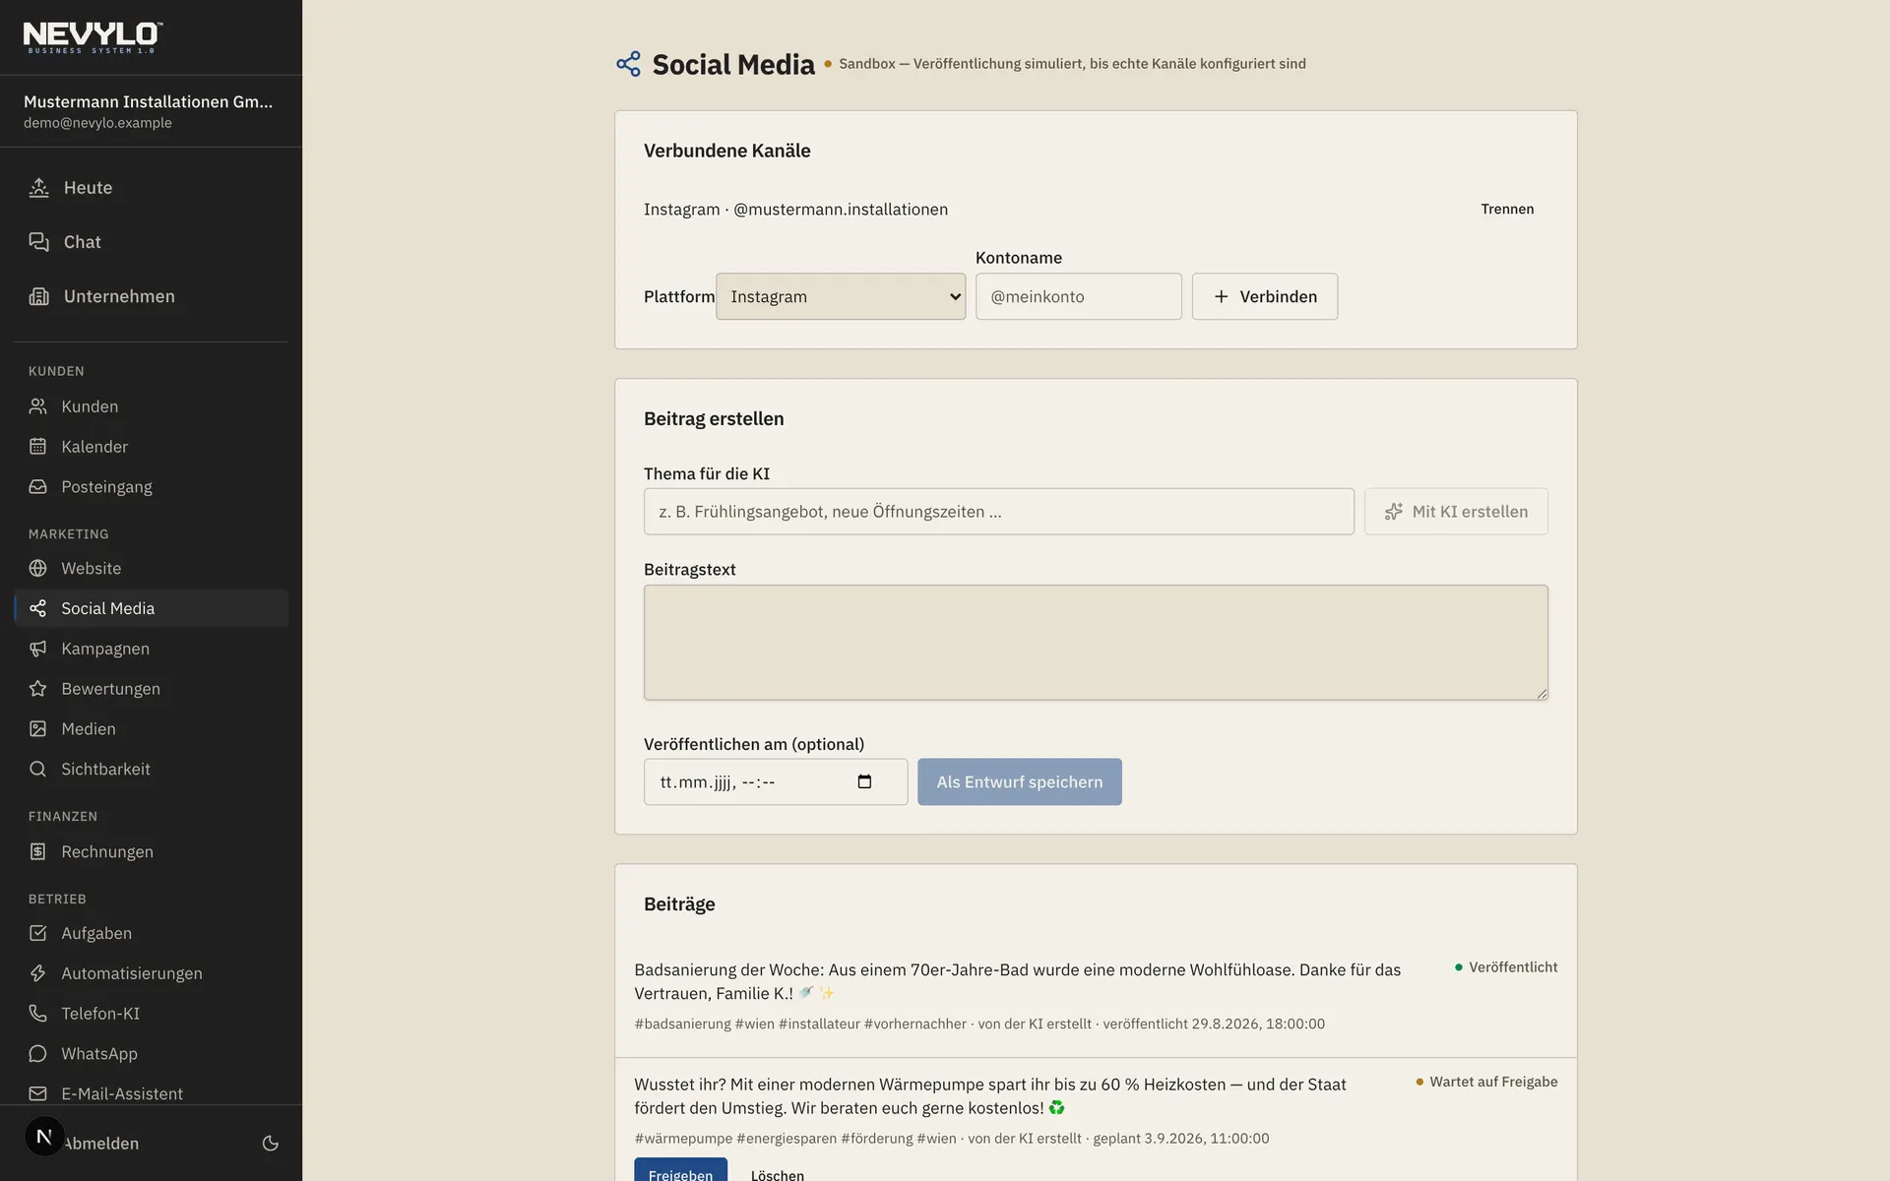Viewport: 1890px width, 1181px height.
Task: Click the Aufgaben checkbox icon
Action: coord(37,933)
